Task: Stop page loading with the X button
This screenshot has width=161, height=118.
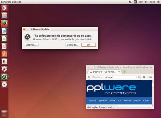Action: [139, 77]
